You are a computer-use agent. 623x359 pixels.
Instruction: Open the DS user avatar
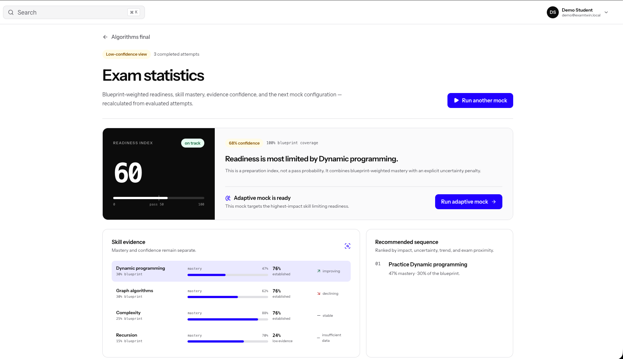pos(553,12)
